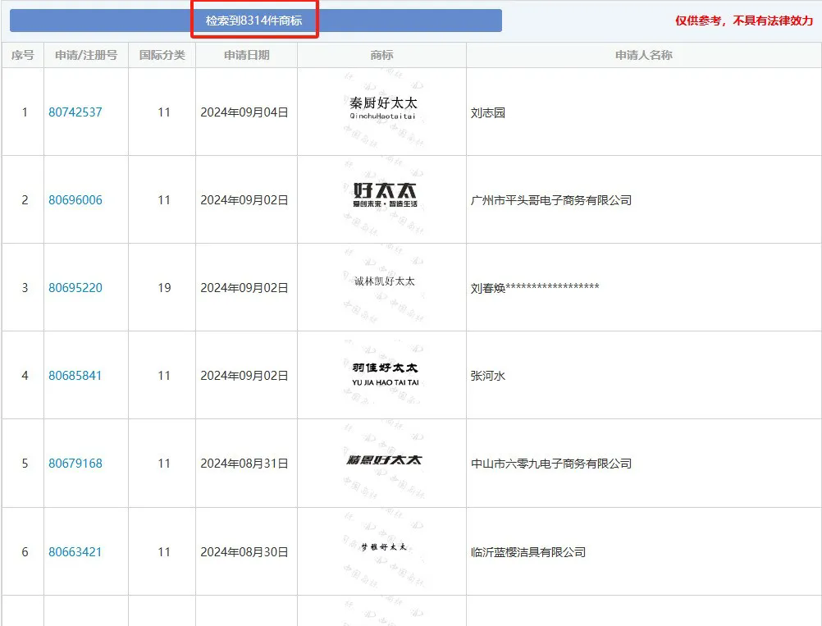Select applicant 广州市平头哥电子商务有限公司

coord(551,200)
